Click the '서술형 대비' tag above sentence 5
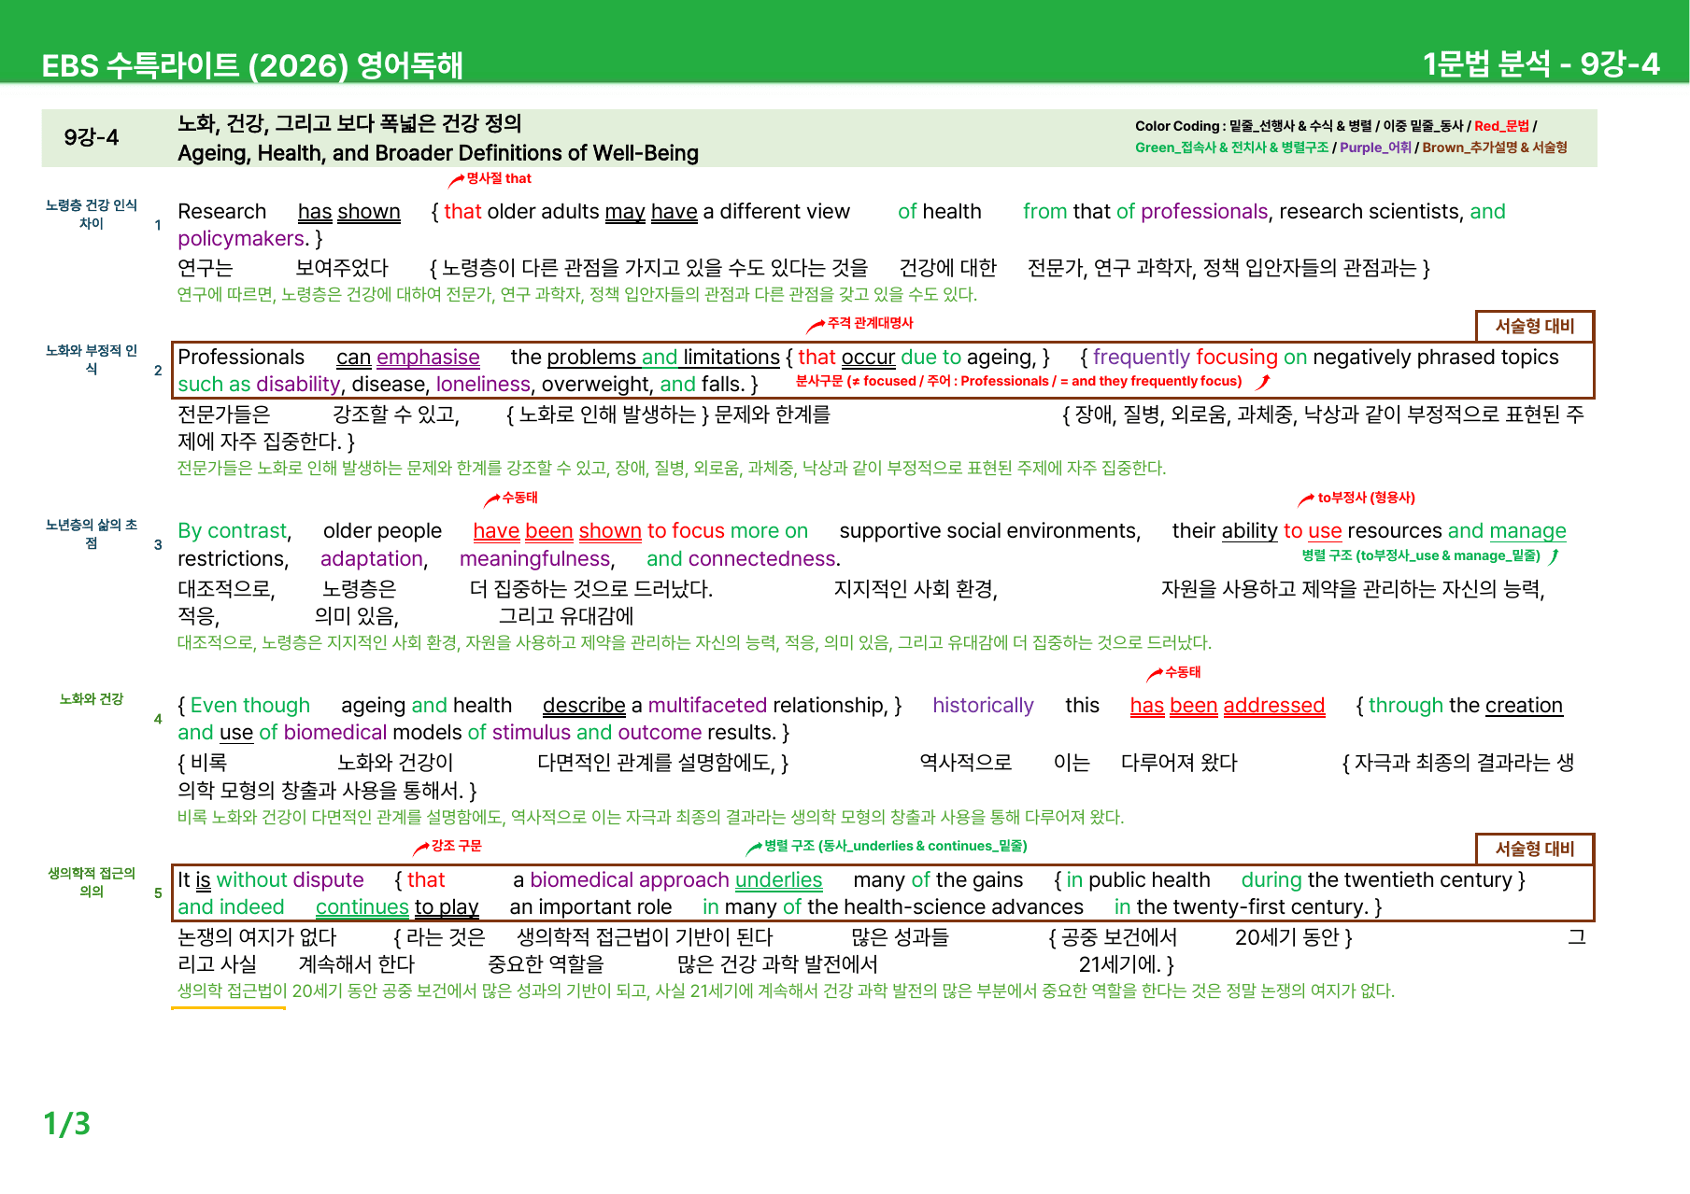Viewport: 1690px width, 1194px height. [1535, 849]
